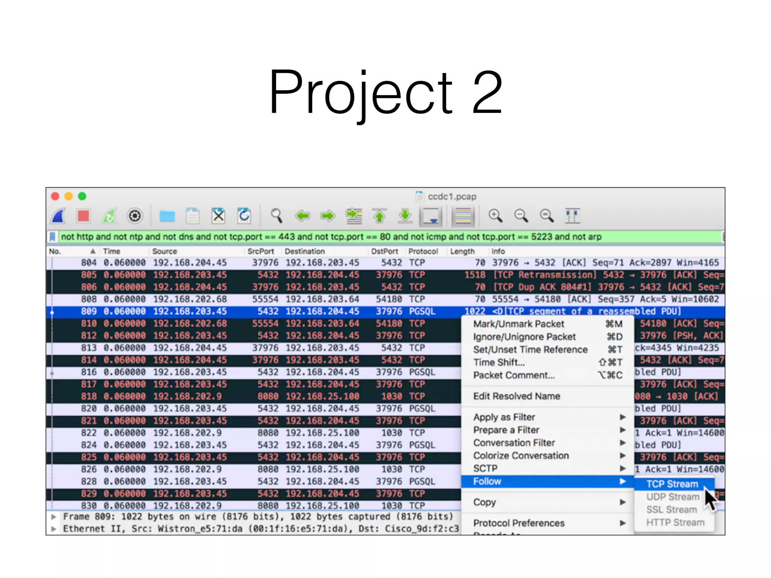This screenshot has height=578, width=771.
Task: Expand the Conversation Filter submenu
Action: click(548, 443)
